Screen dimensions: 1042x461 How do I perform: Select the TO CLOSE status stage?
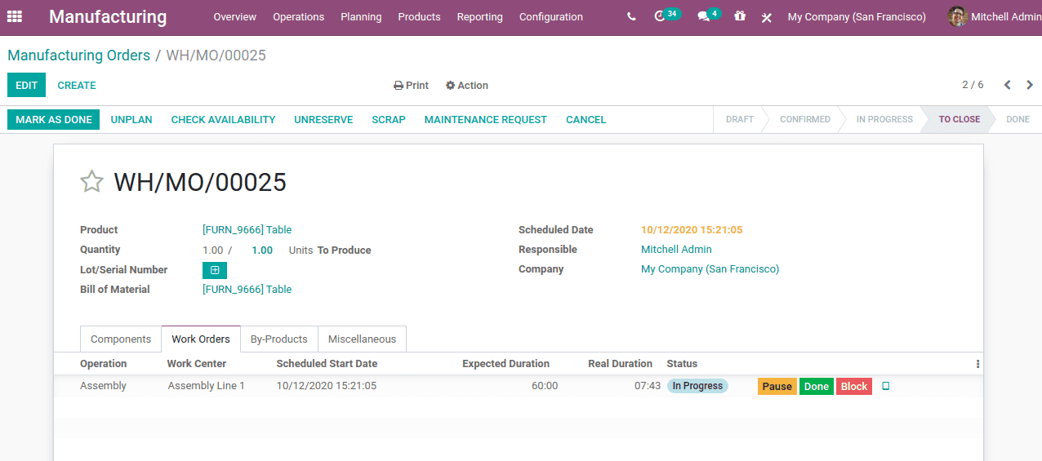click(x=959, y=120)
